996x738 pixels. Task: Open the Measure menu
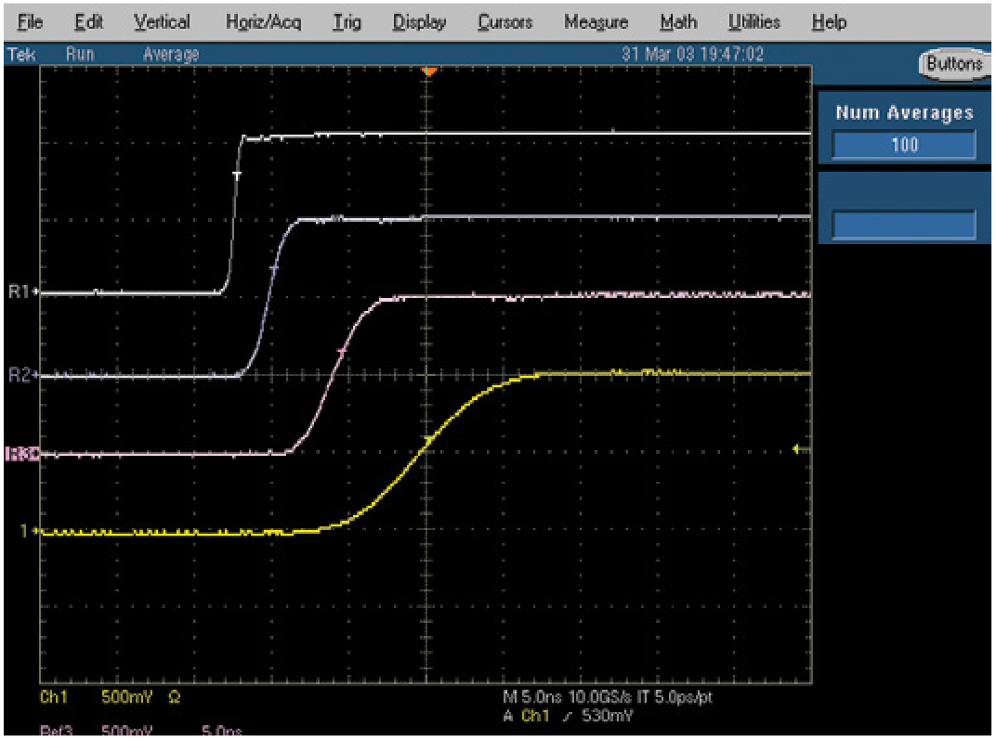(596, 22)
